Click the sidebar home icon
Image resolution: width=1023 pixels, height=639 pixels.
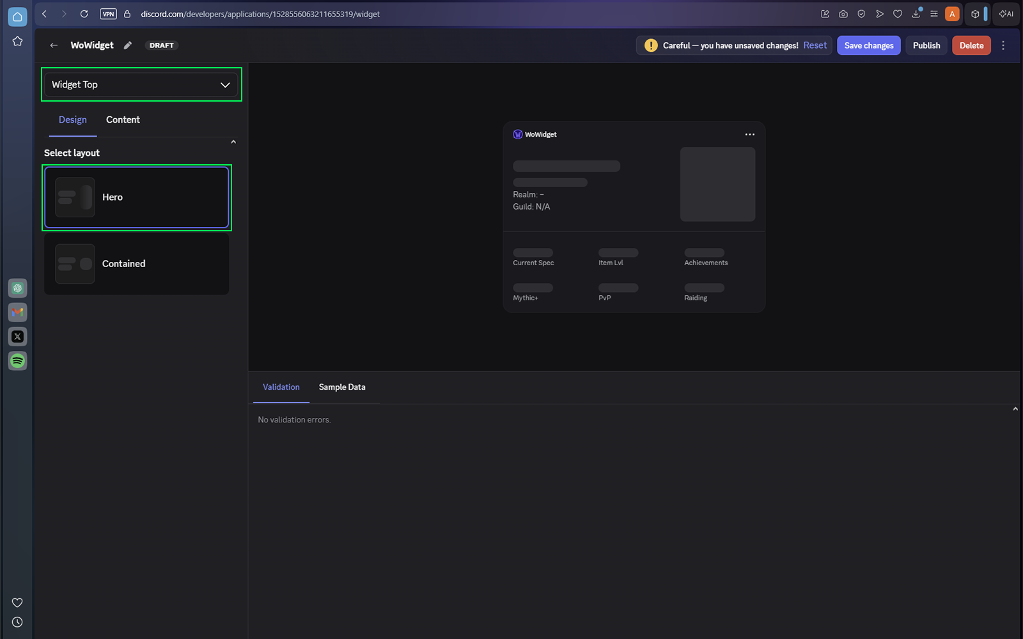pyautogui.click(x=17, y=17)
